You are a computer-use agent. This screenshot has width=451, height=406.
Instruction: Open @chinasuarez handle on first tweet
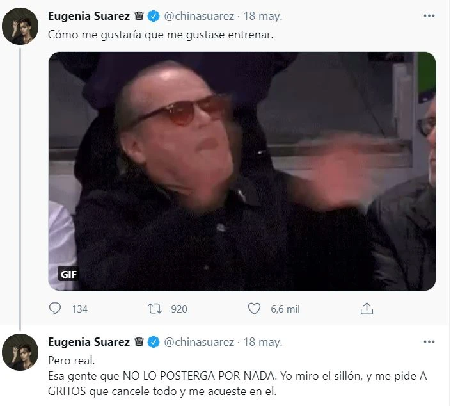tap(199, 16)
